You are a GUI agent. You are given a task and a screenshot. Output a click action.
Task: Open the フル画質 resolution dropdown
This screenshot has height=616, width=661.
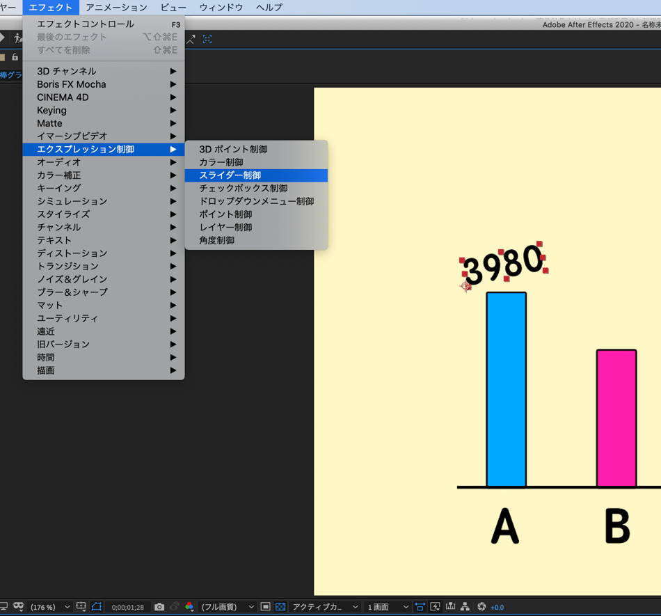[x=228, y=607]
